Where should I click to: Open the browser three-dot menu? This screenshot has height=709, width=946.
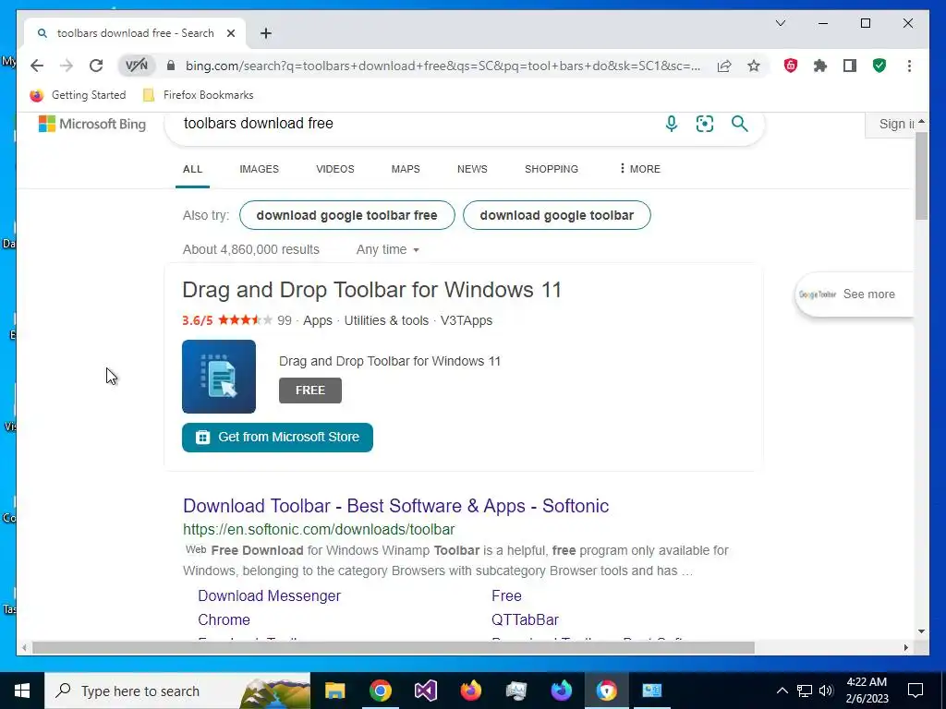pos(909,66)
